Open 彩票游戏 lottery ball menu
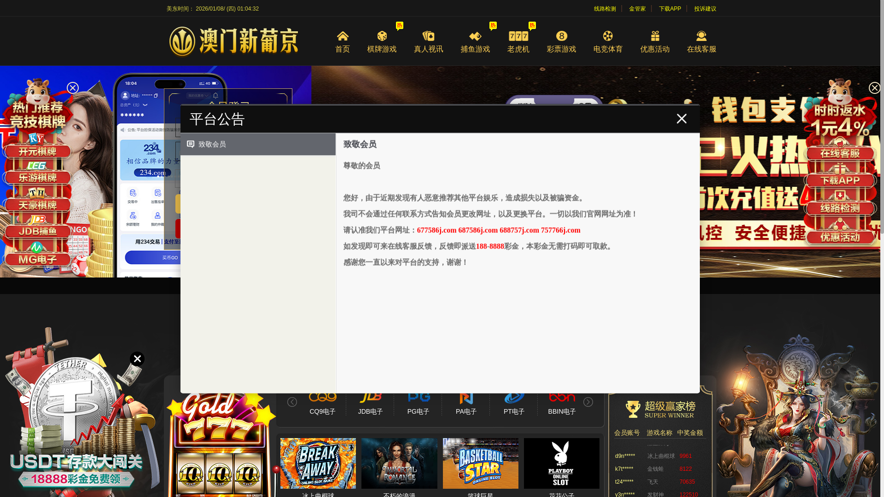 click(561, 42)
